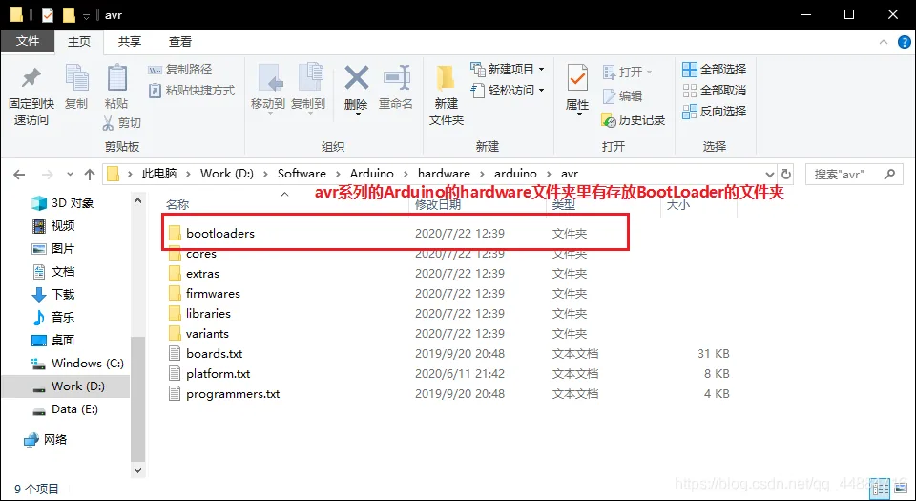The image size is (916, 501).
Task: Click Select all (全部选择)
Action: coord(715,70)
